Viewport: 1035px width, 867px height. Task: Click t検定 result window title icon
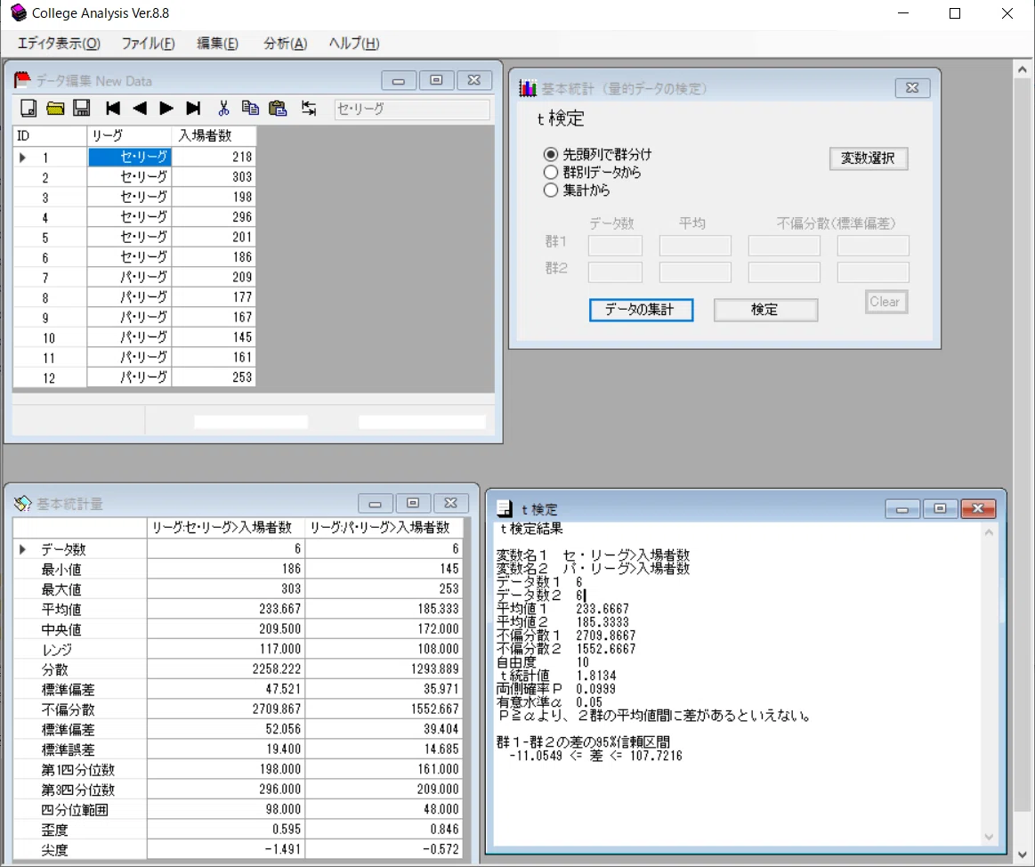[505, 509]
